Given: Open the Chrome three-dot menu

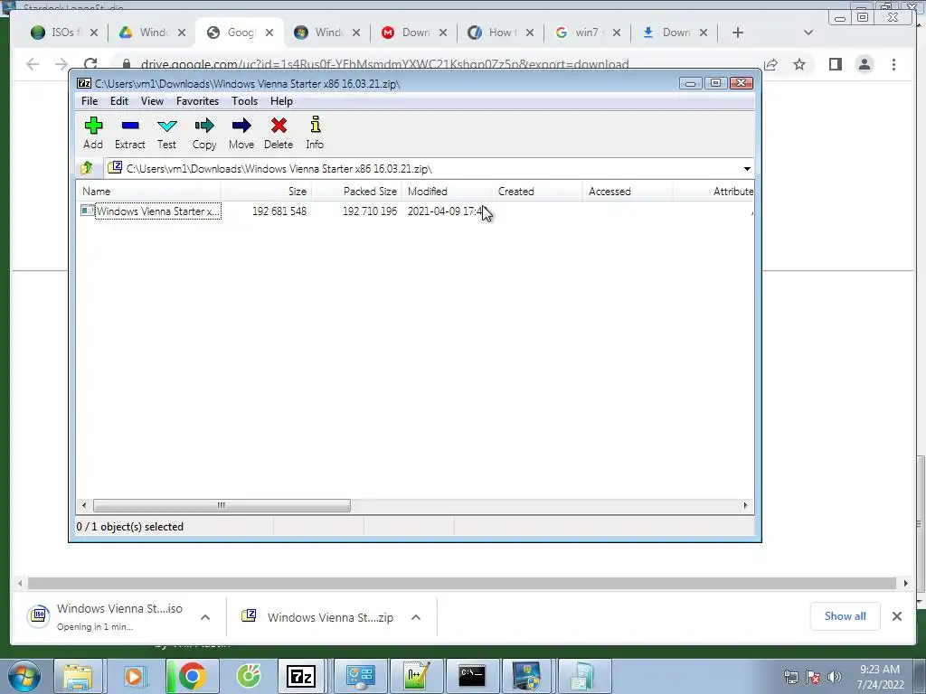Looking at the screenshot, I should point(893,64).
